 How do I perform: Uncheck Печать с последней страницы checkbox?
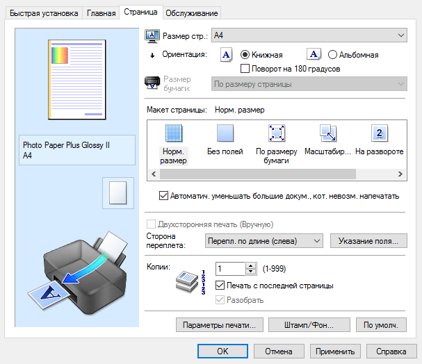pyautogui.click(x=220, y=286)
